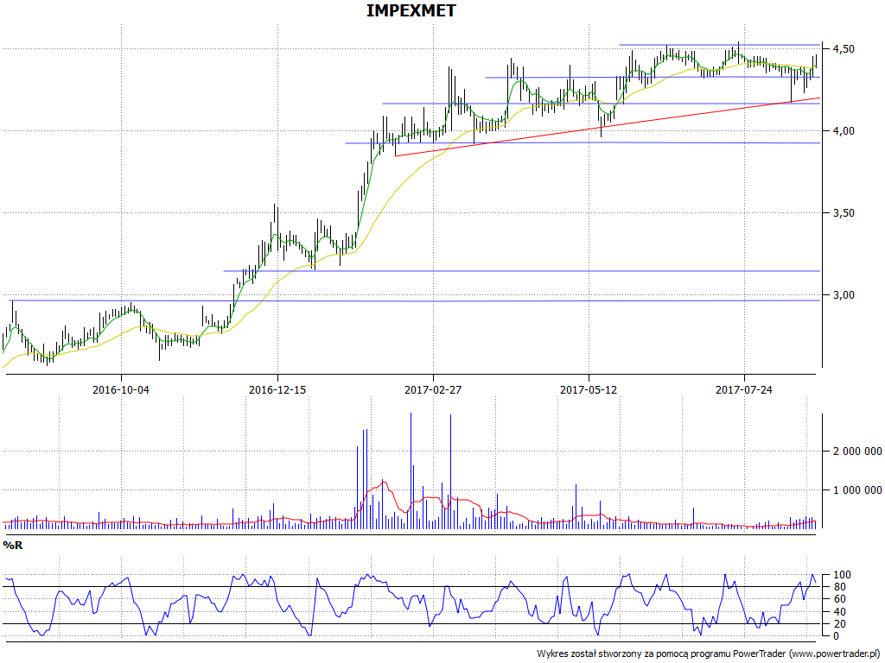The height and width of the screenshot is (663, 885).
Task: Click the 2017-05-12 date label
Action: coord(589,389)
